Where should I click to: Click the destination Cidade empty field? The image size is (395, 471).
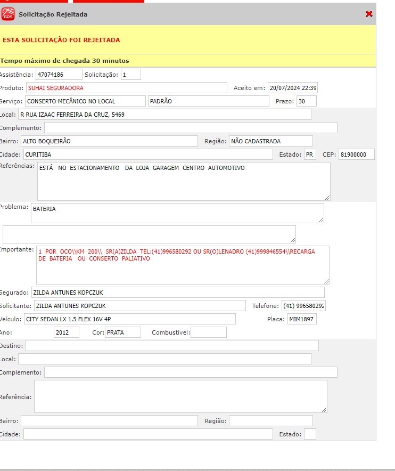pos(148,434)
